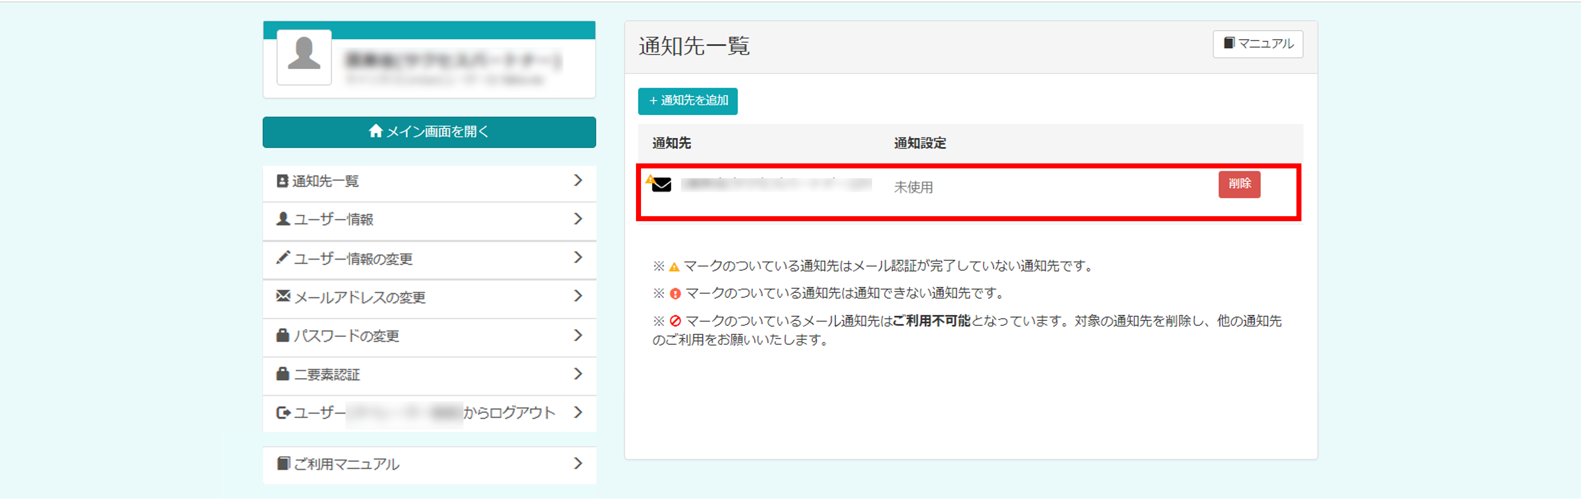Open the マニュアル button at top right
This screenshot has height=500, width=1581.
click(x=1258, y=44)
